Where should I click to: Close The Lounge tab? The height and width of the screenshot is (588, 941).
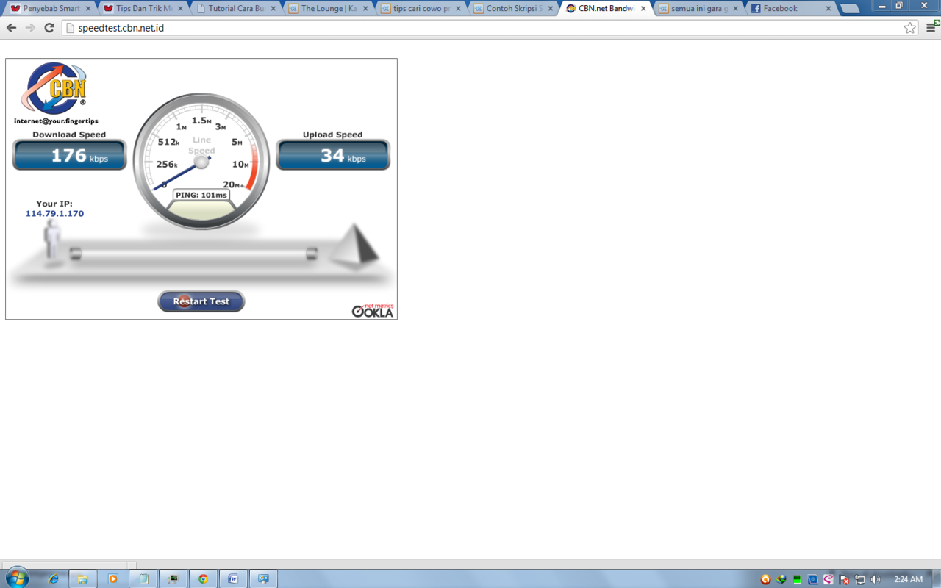click(365, 9)
